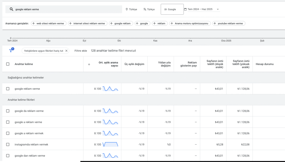Screen dimensions: 285x162
Task: Open the Google network selector
Action: [x=172, y=9]
